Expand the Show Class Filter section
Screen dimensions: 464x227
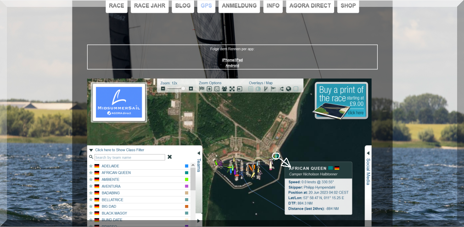pos(119,150)
